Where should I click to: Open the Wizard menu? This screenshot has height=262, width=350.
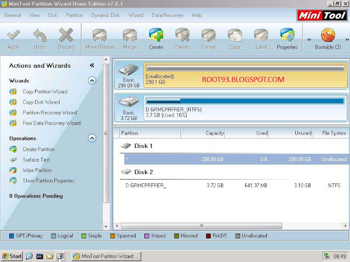[136, 15]
